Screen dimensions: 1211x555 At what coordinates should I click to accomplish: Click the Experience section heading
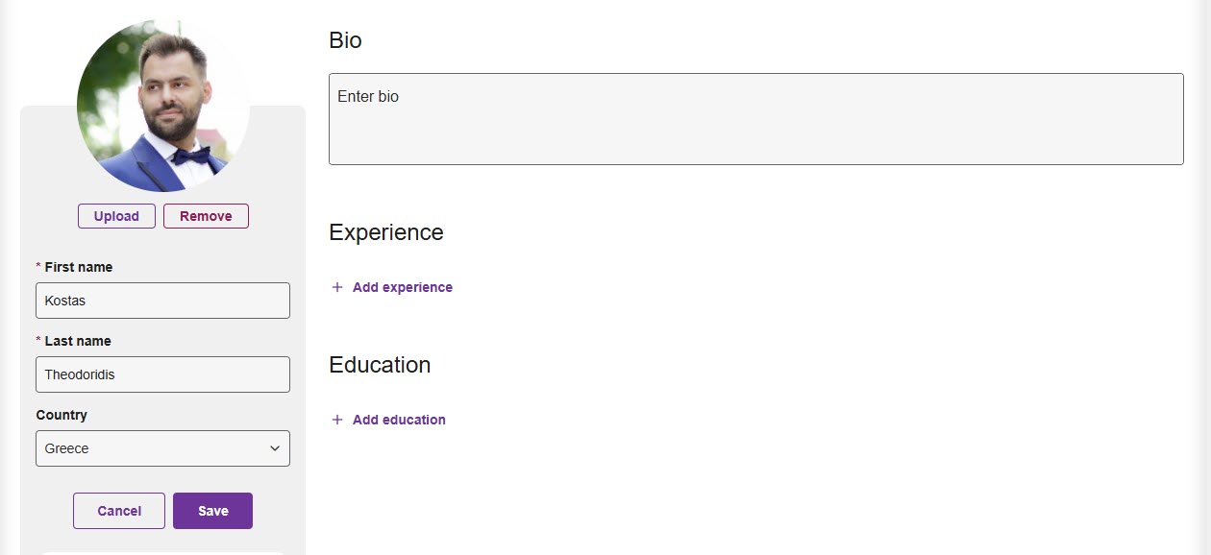tap(385, 232)
